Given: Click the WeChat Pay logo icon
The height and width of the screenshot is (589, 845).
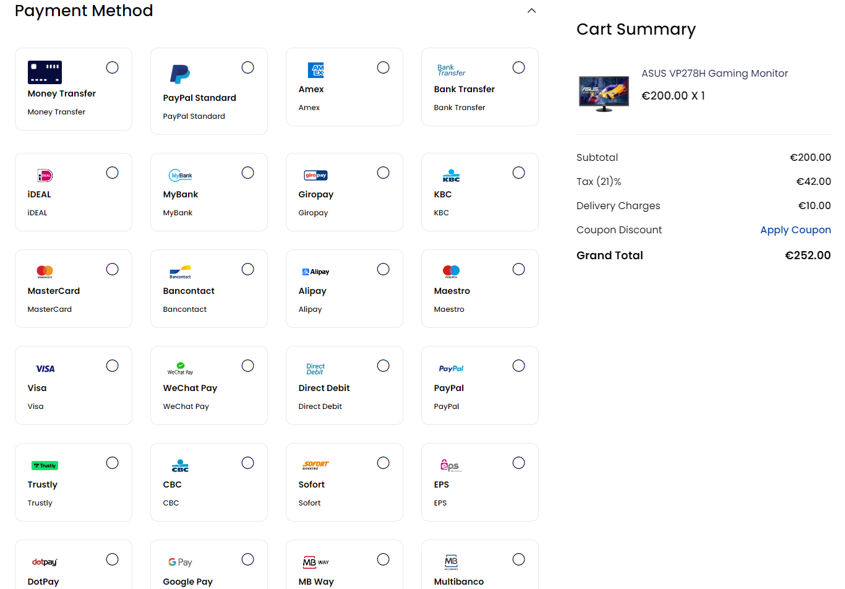Looking at the screenshot, I should point(181,369).
